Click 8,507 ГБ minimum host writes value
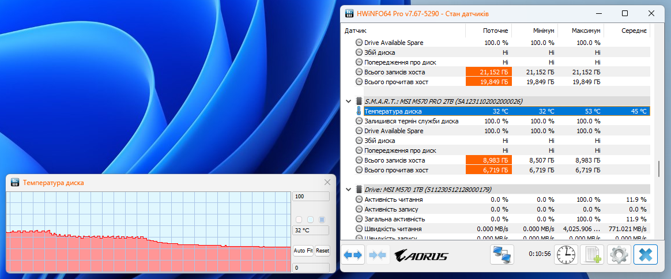The height and width of the screenshot is (279, 671). (x=541, y=160)
